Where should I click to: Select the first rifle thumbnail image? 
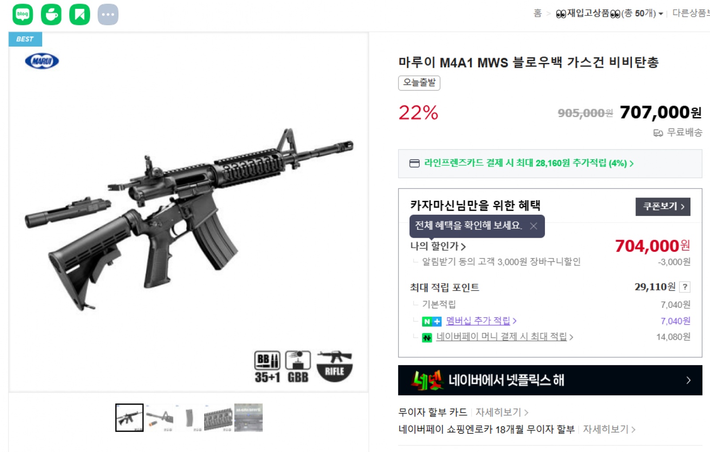130,417
